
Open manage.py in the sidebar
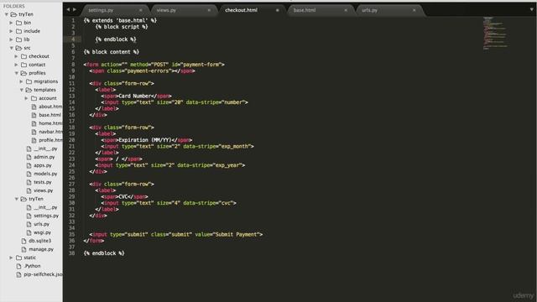point(41,249)
